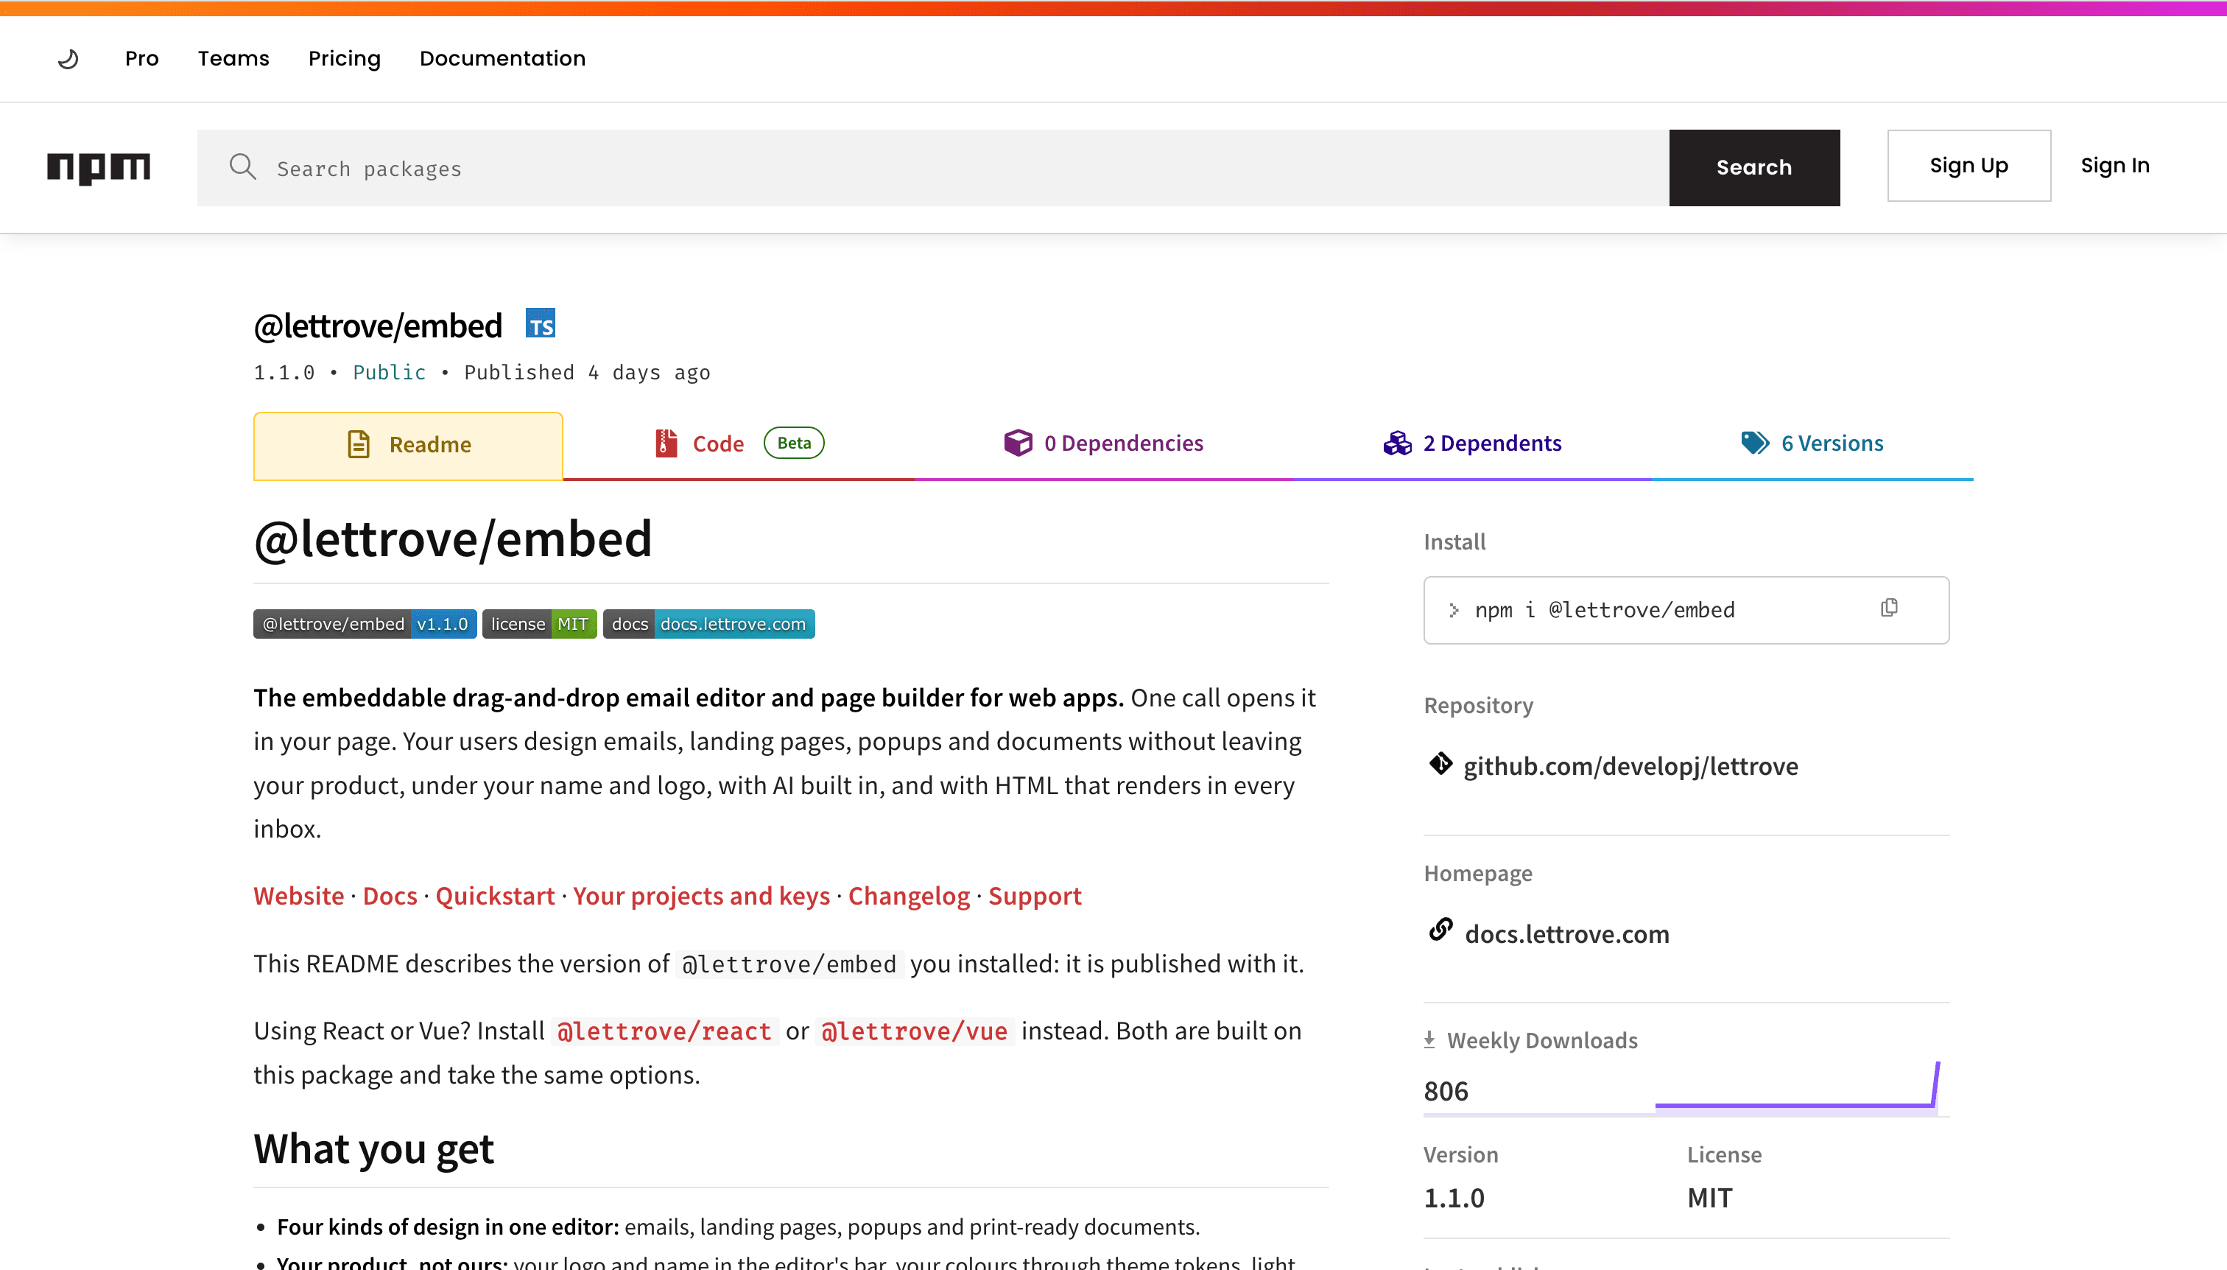Open the Pro menu item
This screenshot has width=2227, height=1270.
(141, 58)
